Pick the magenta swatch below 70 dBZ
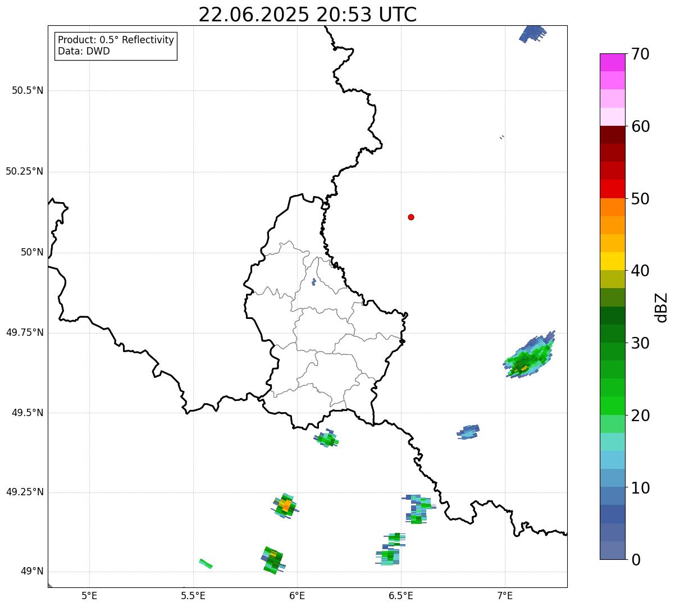 click(612, 62)
